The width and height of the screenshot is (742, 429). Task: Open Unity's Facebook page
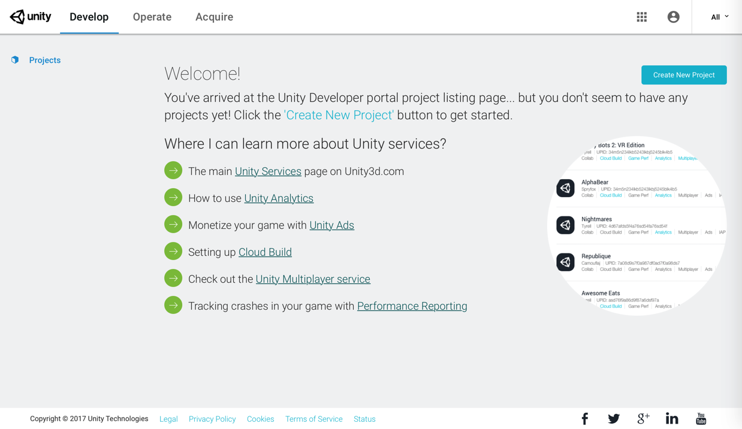[x=585, y=419]
